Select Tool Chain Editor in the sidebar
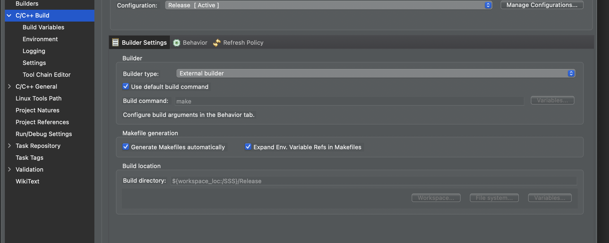 click(46, 75)
